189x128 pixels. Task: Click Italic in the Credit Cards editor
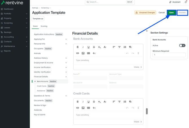(83, 101)
